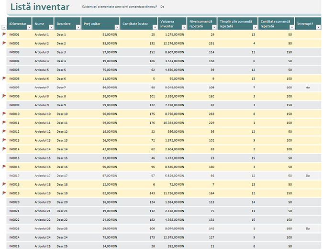Toggle the discontinued 'Da' cell for IN0017
This screenshot has width=323, height=249.
[x=308, y=176]
